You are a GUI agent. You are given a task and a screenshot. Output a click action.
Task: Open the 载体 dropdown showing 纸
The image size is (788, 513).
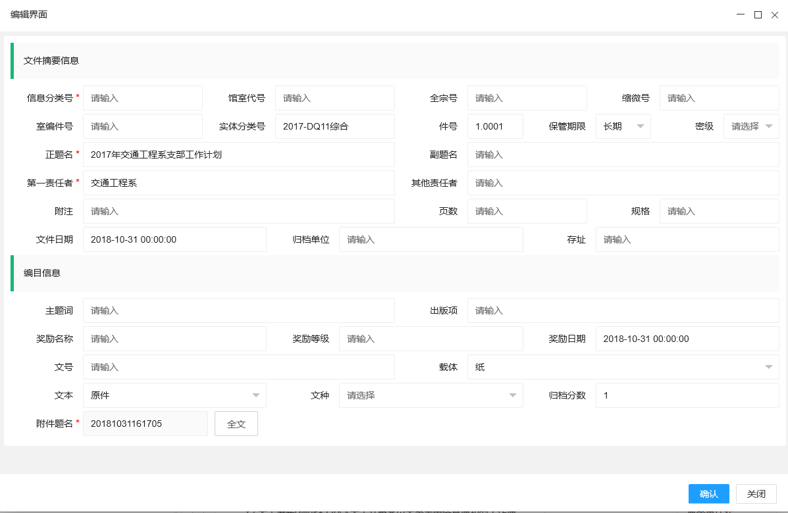(621, 367)
